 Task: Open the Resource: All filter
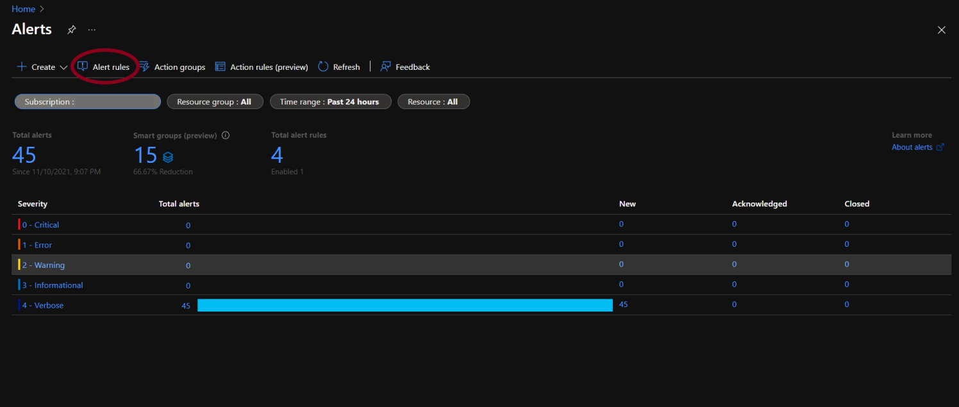[x=433, y=101]
